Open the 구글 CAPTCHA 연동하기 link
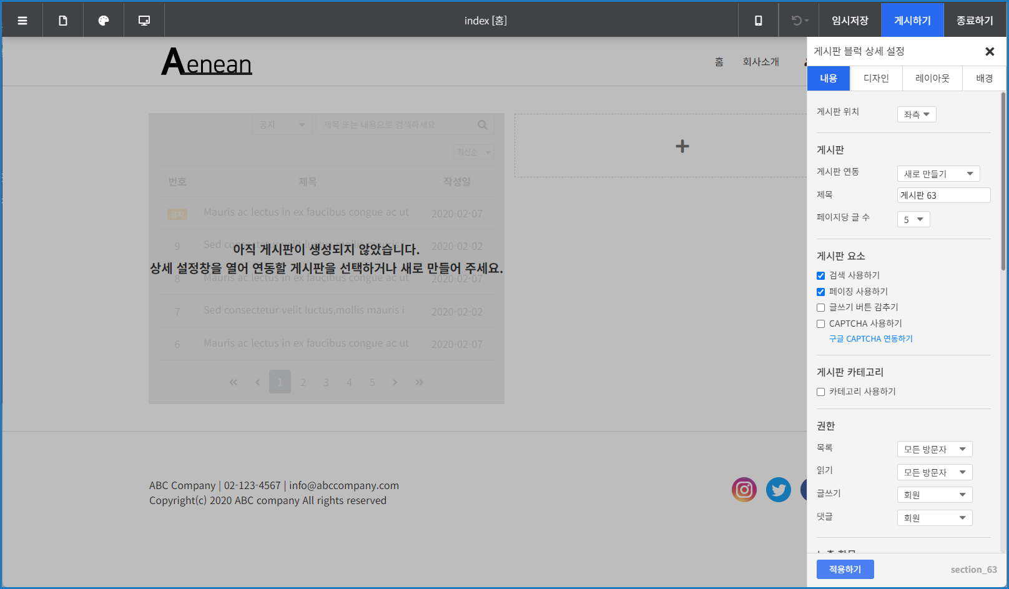Image resolution: width=1009 pixels, height=589 pixels. click(x=870, y=339)
